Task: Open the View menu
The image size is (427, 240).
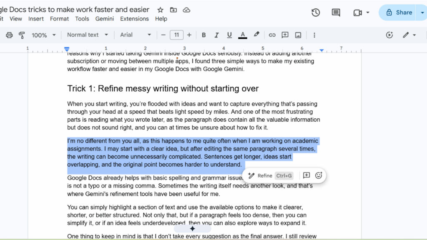Action: tap(15, 19)
